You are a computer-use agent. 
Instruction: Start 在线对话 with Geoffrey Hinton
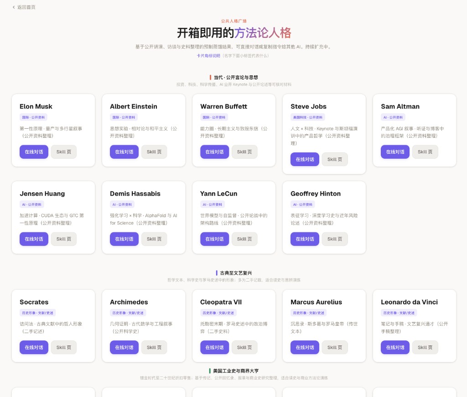click(x=305, y=239)
